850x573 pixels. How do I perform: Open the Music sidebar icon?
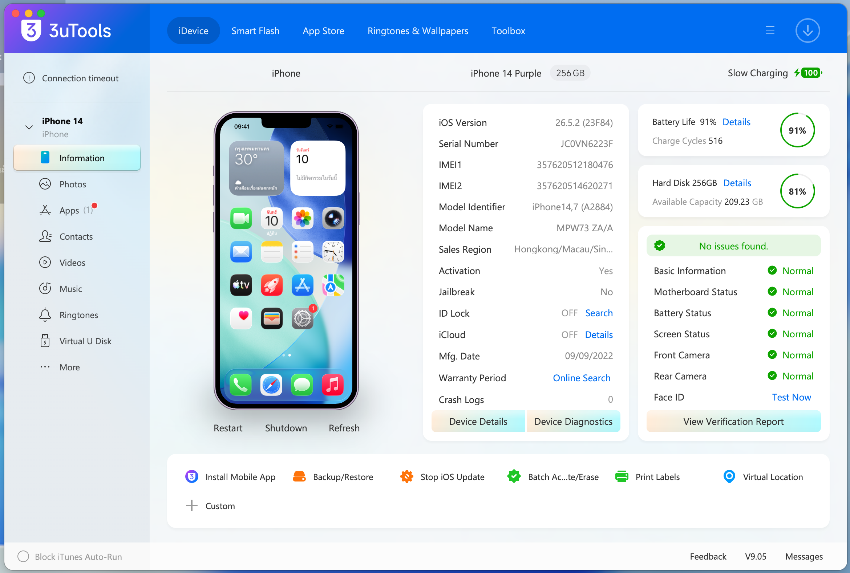[45, 289]
